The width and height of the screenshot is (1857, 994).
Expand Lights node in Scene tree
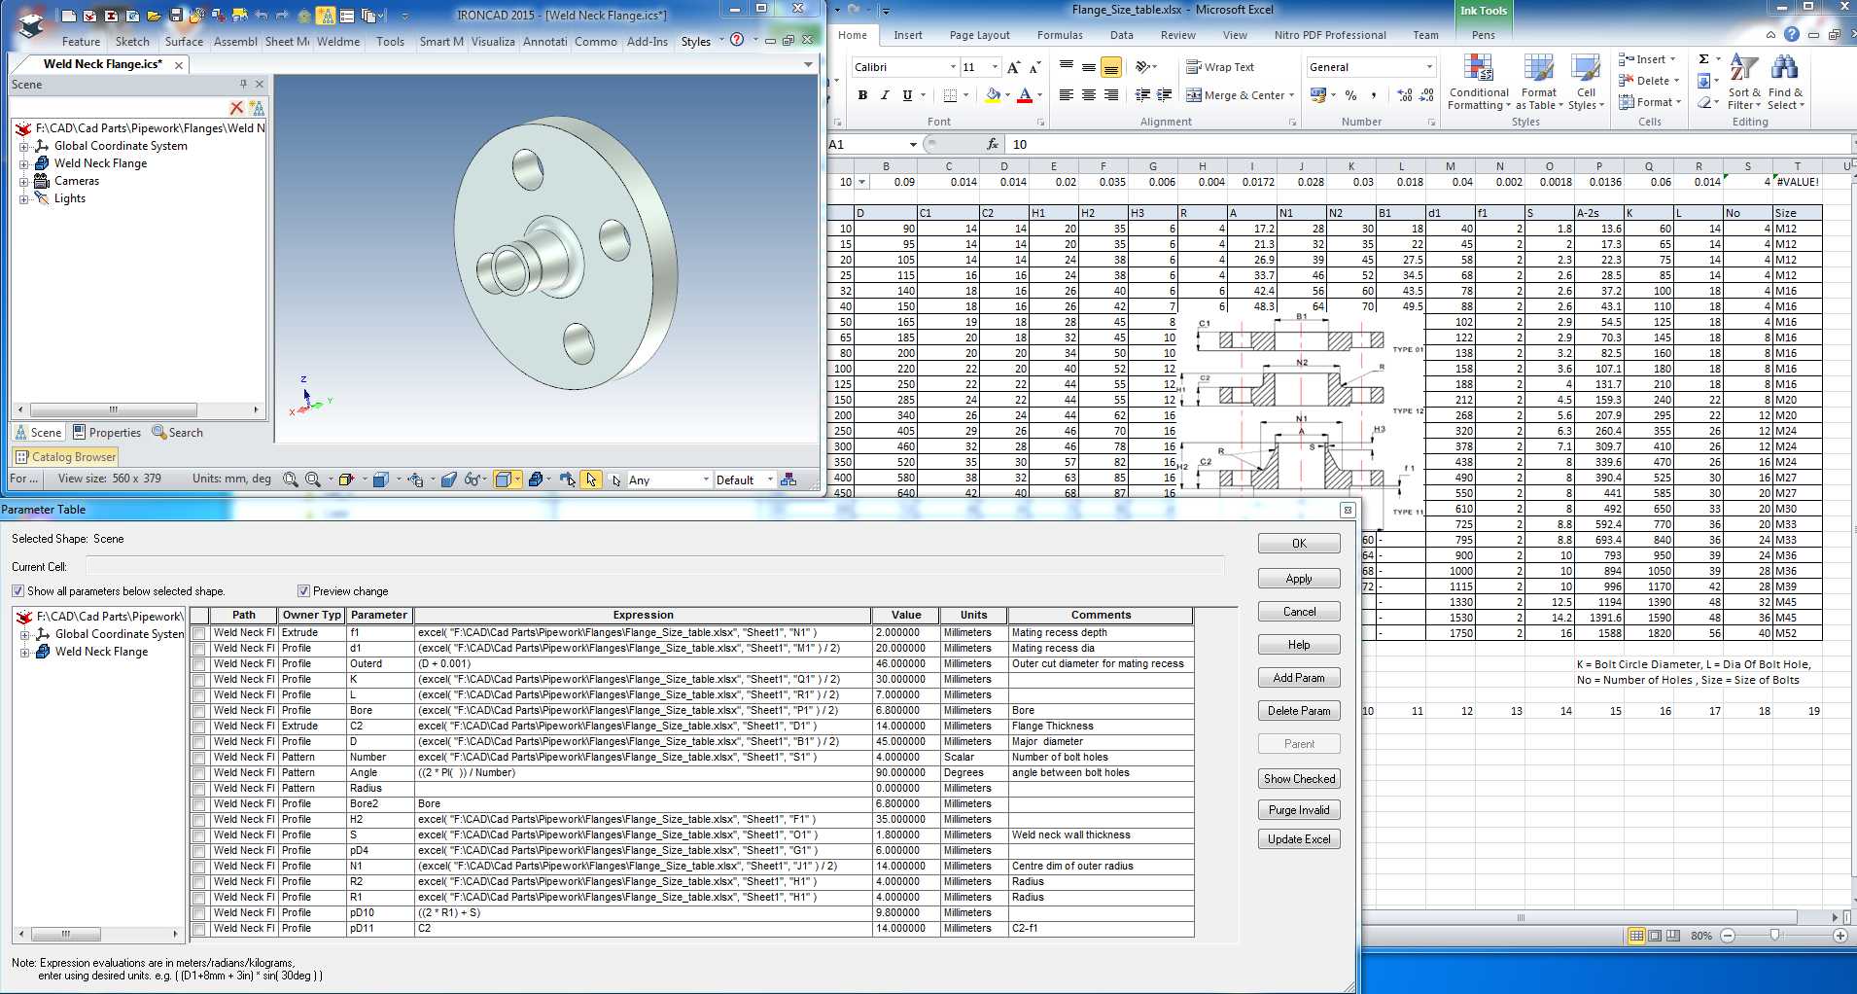pos(23,198)
